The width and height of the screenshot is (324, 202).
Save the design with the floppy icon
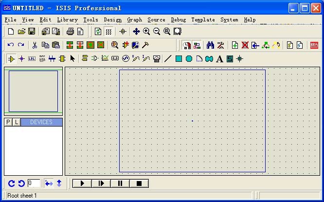coord(32,32)
